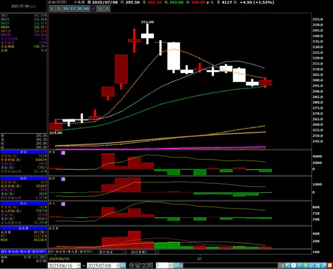The height and width of the screenshot is (269, 333).
Task: Click the 外資 blue panel header
Action: [x=23, y=152]
